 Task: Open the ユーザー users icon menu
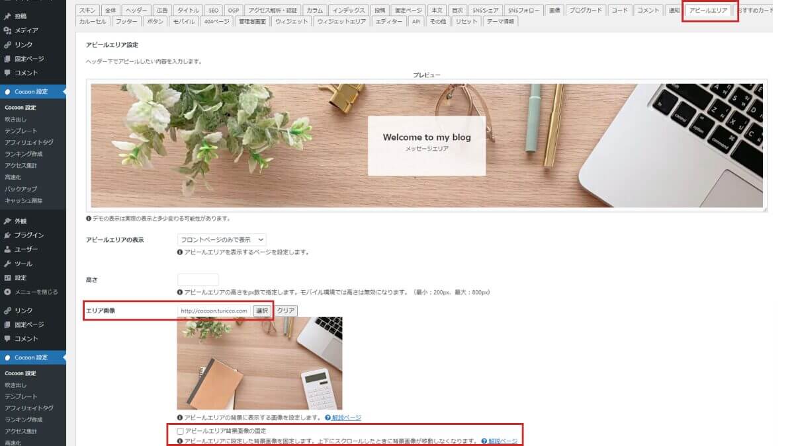[8, 249]
